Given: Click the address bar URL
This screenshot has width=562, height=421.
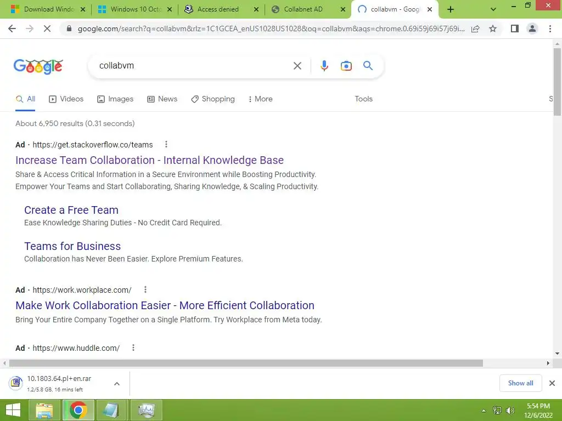Looking at the screenshot, I should pos(271,29).
